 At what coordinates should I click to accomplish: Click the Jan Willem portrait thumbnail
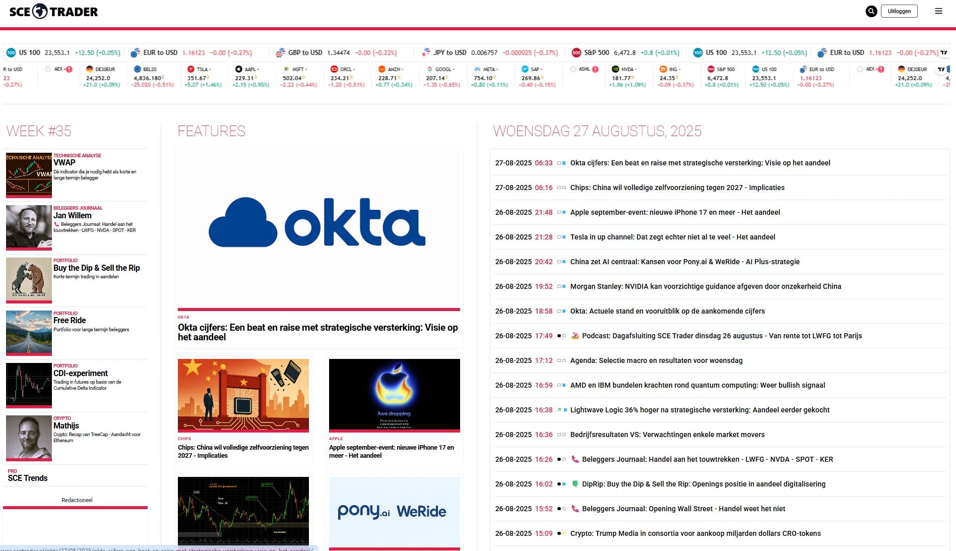pos(29,227)
